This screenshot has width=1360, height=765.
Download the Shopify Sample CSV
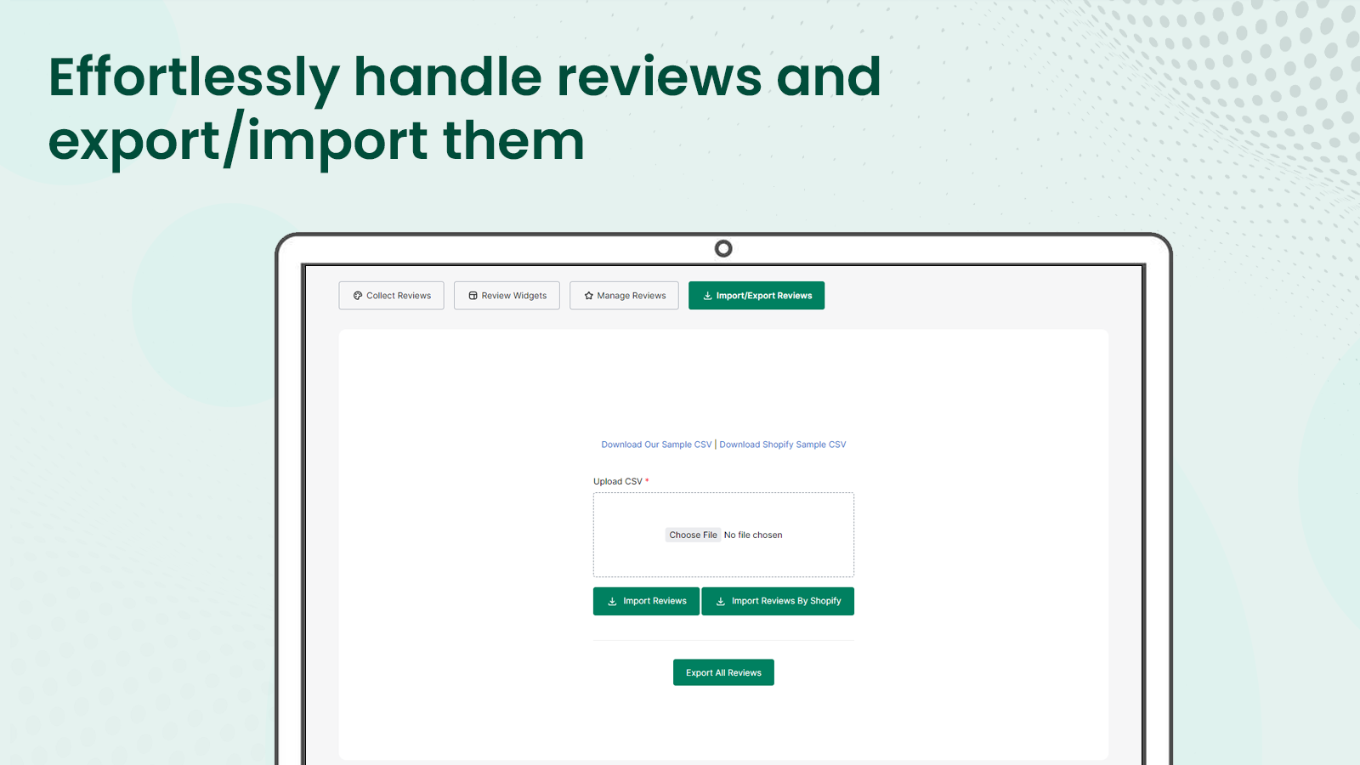pyautogui.click(x=782, y=444)
